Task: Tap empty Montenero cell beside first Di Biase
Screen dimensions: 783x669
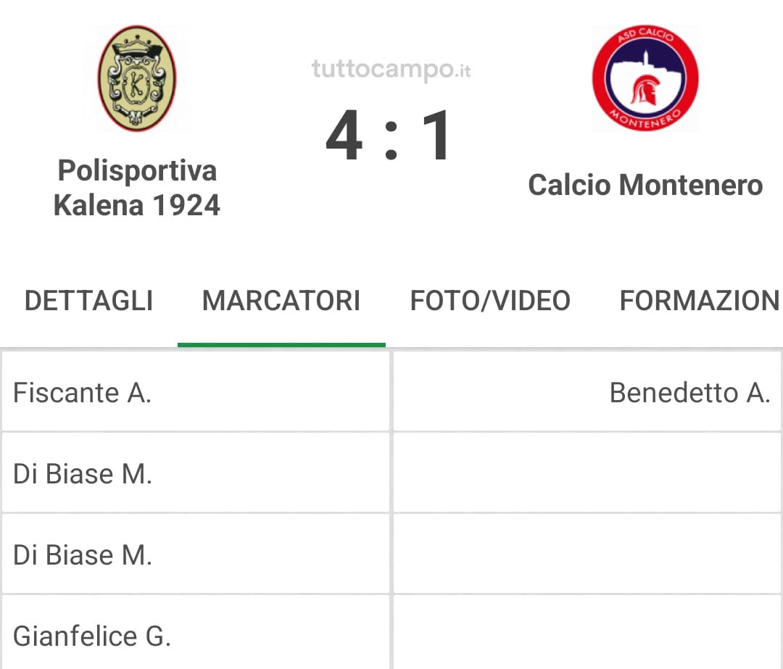Action: pyautogui.click(x=587, y=473)
